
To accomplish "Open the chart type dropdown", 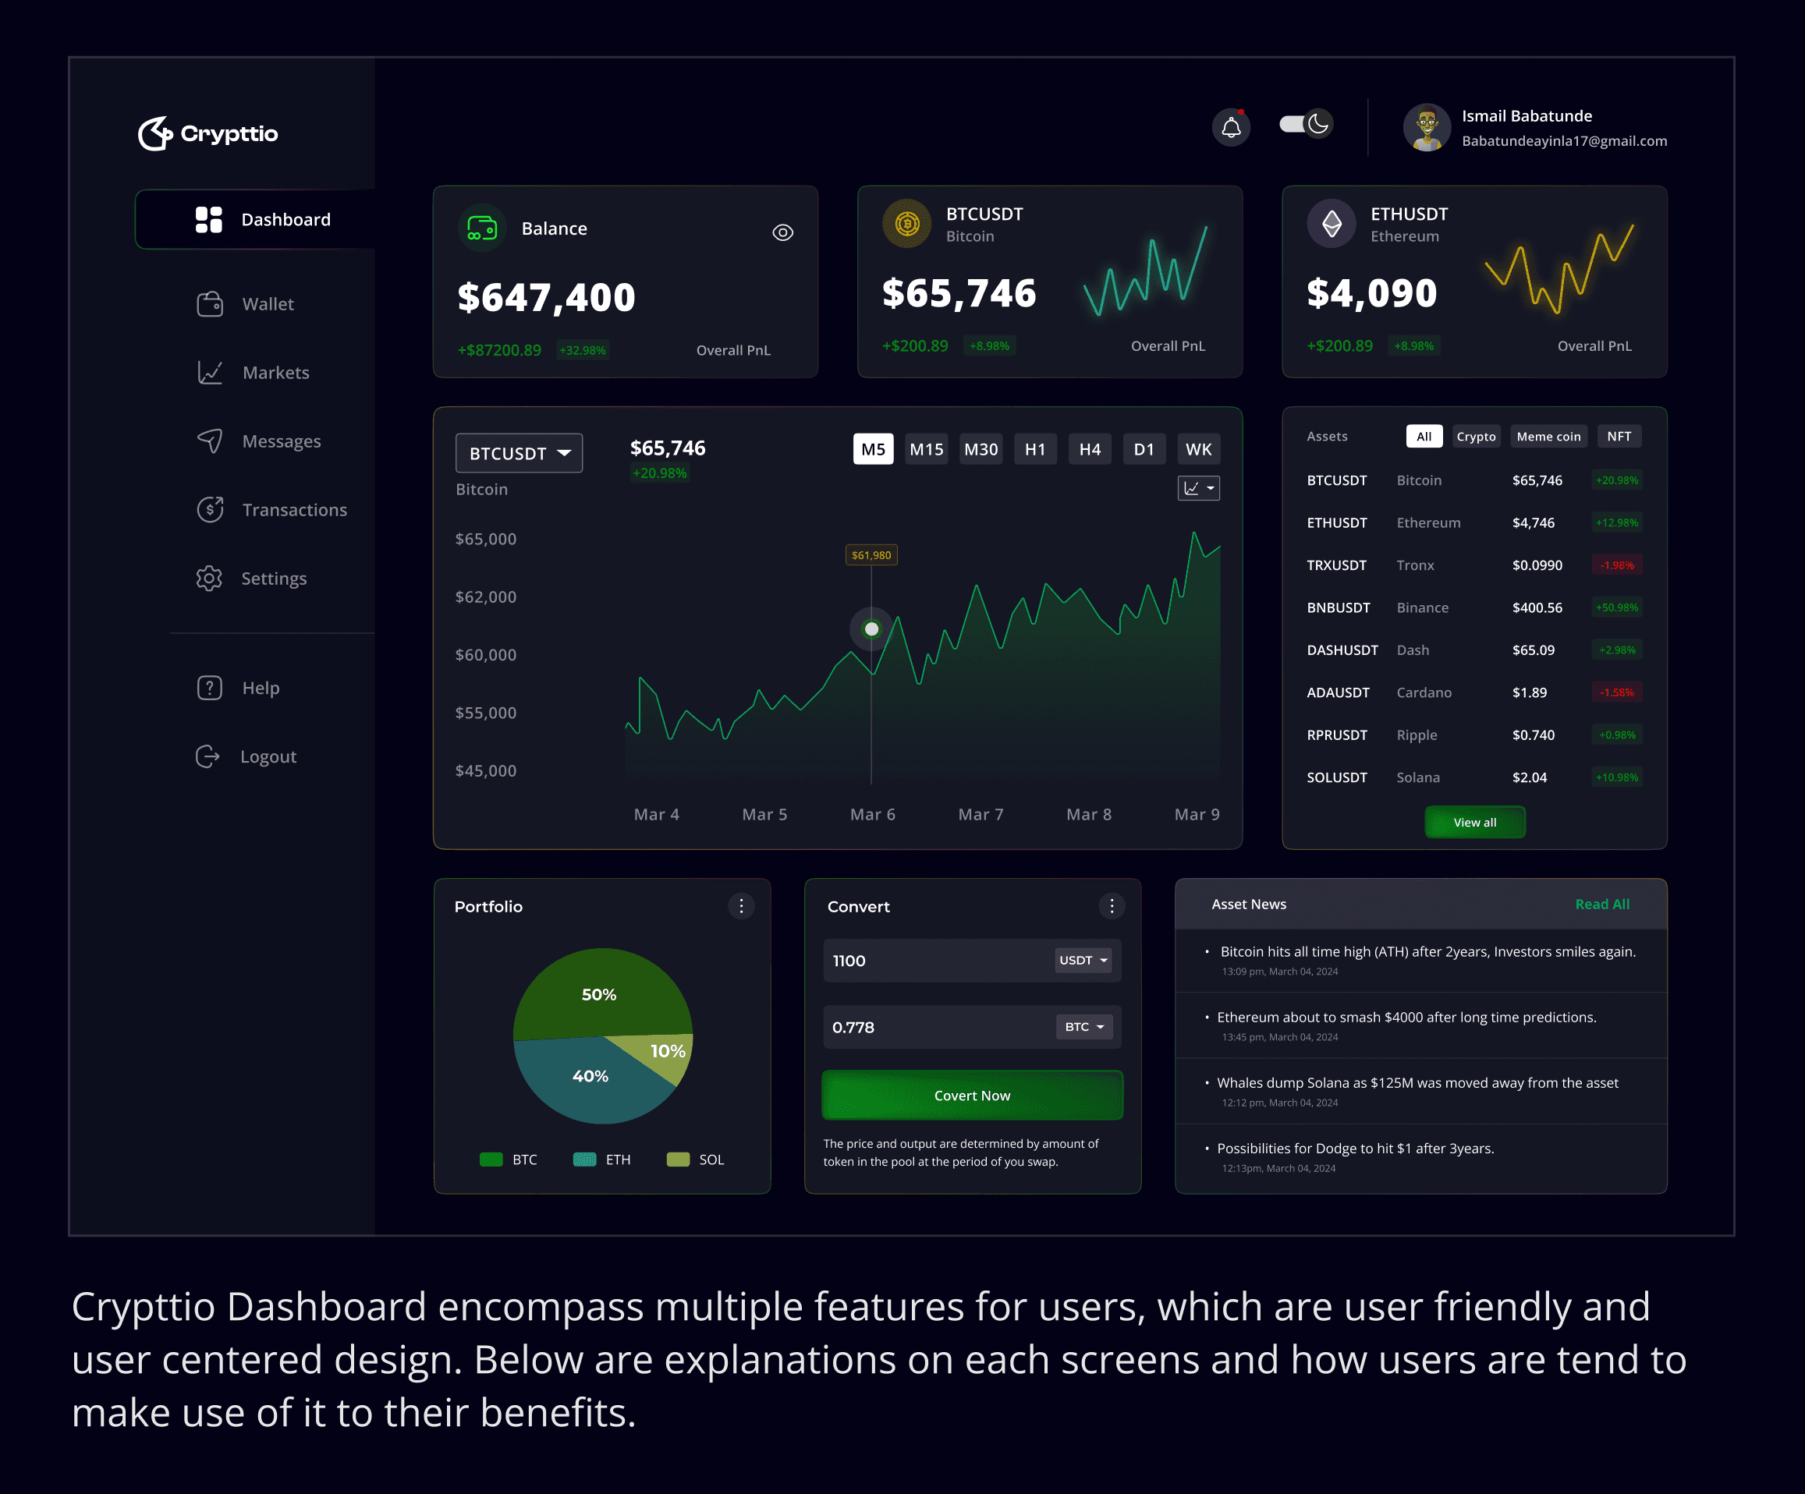I will [1198, 488].
